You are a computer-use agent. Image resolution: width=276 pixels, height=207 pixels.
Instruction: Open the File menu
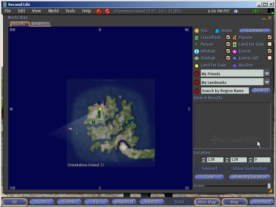coord(8,11)
